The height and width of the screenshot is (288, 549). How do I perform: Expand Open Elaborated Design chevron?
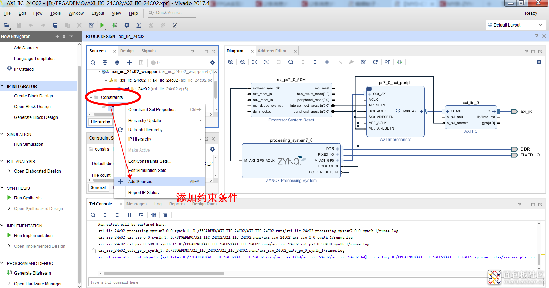[9, 171]
